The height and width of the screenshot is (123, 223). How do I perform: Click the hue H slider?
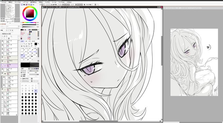click(x=29, y=23)
